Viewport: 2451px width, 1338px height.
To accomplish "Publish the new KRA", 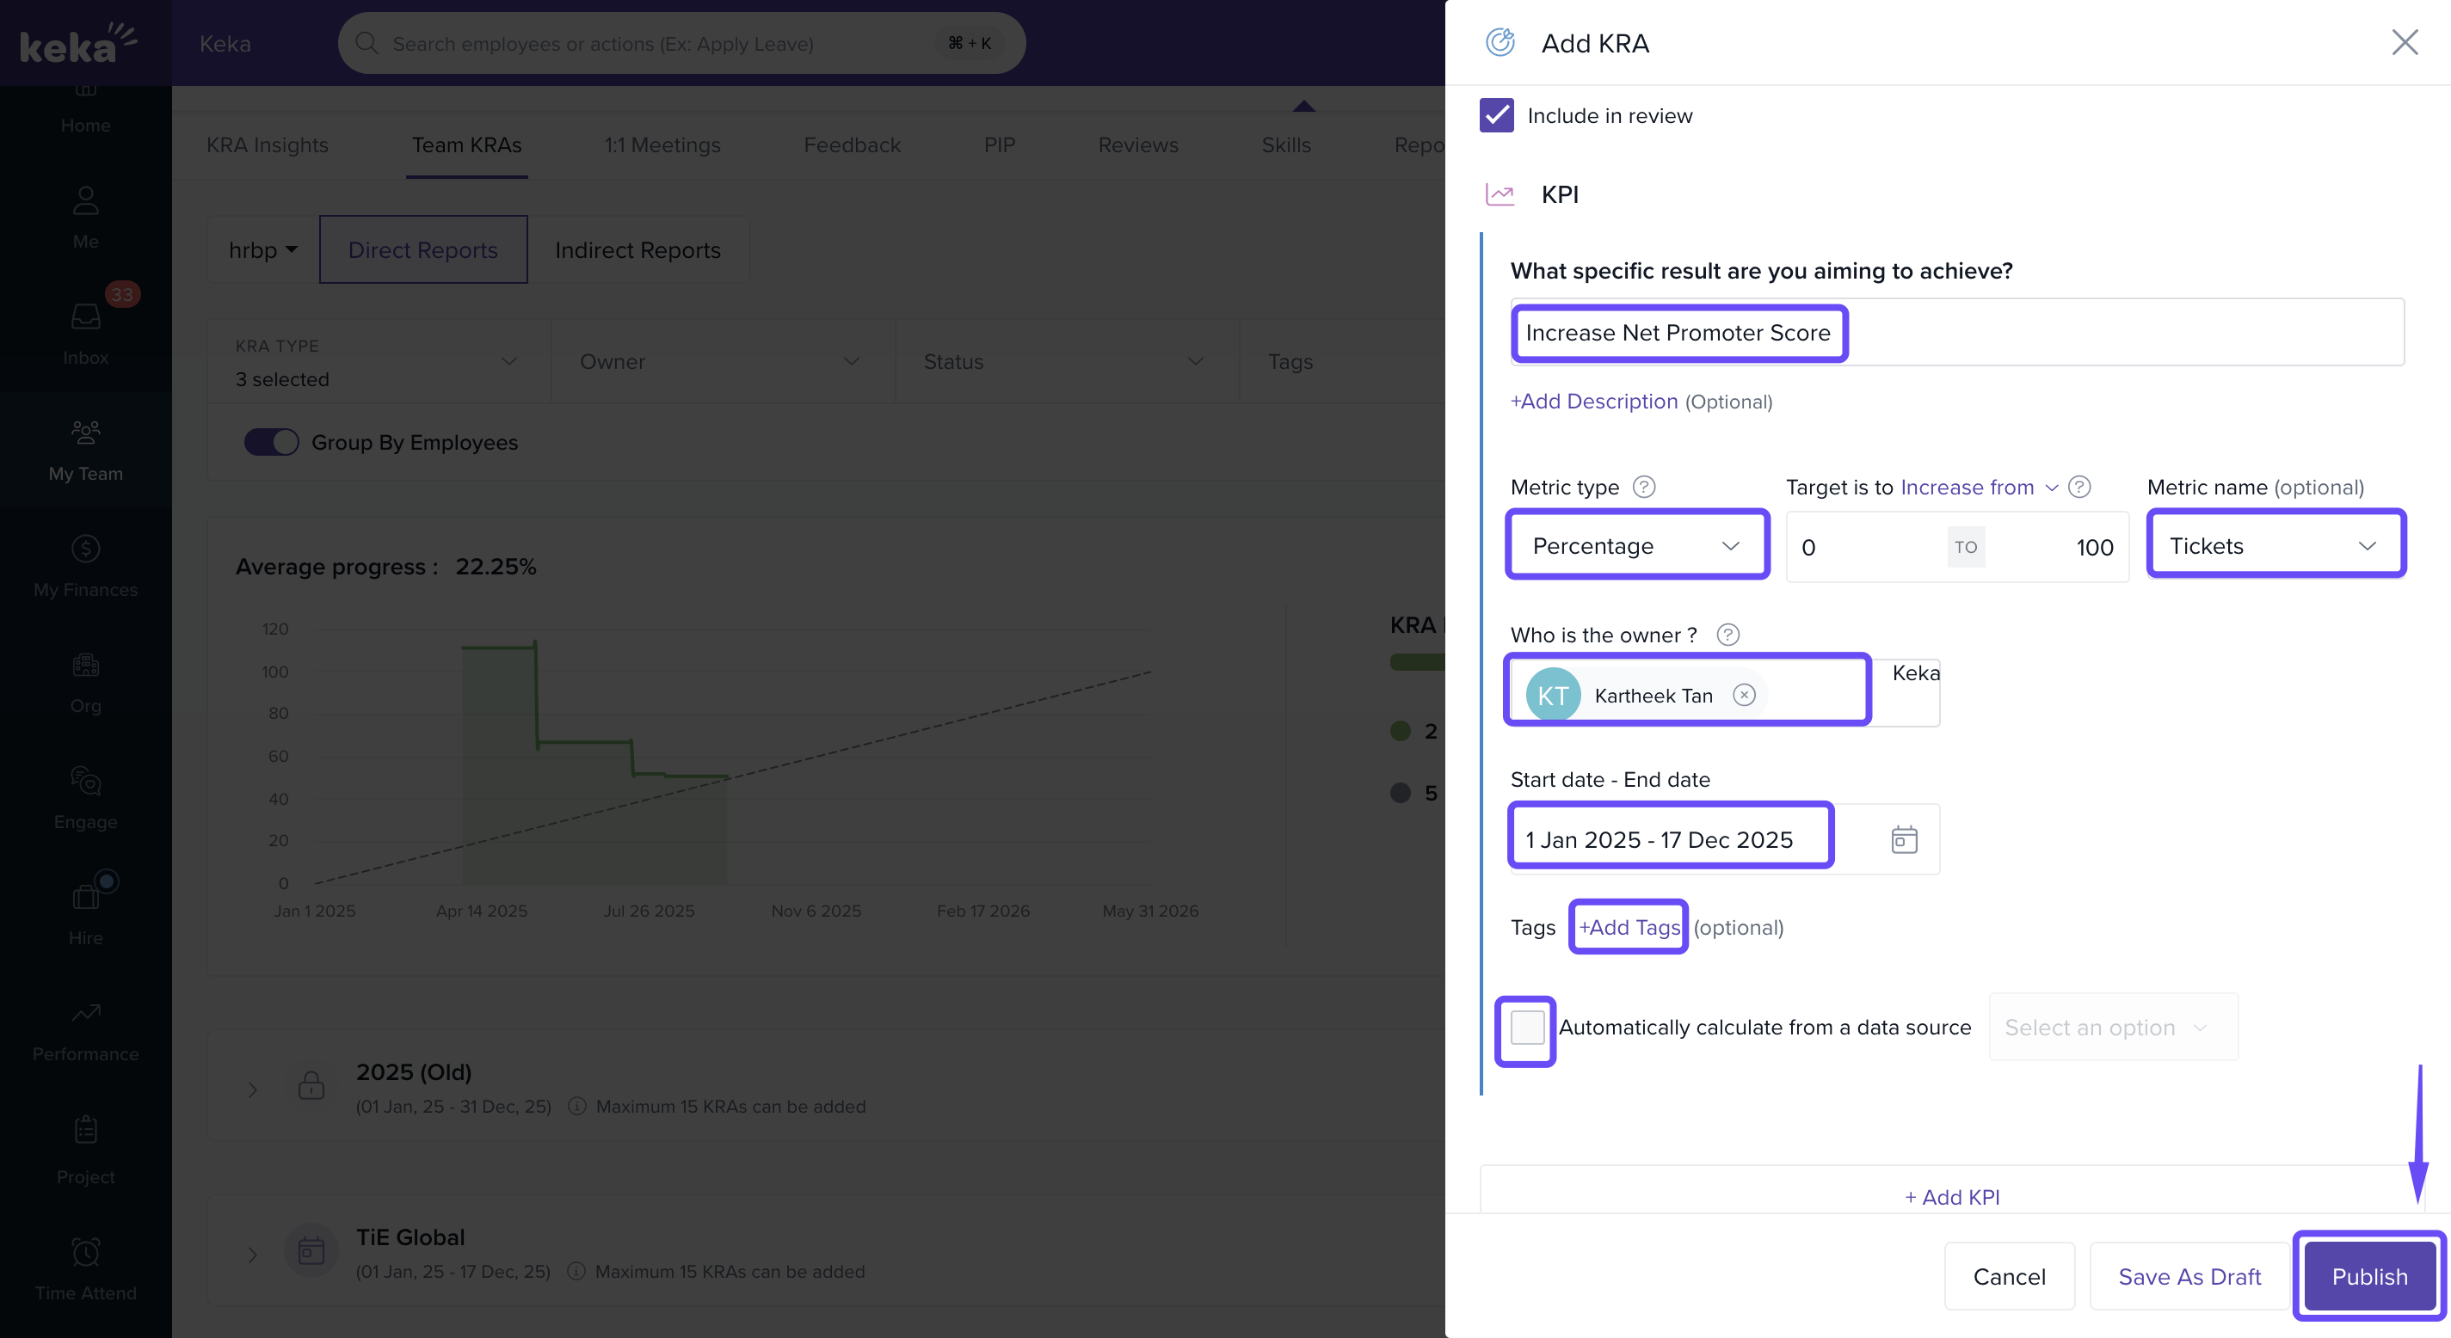I will 2368,1276.
